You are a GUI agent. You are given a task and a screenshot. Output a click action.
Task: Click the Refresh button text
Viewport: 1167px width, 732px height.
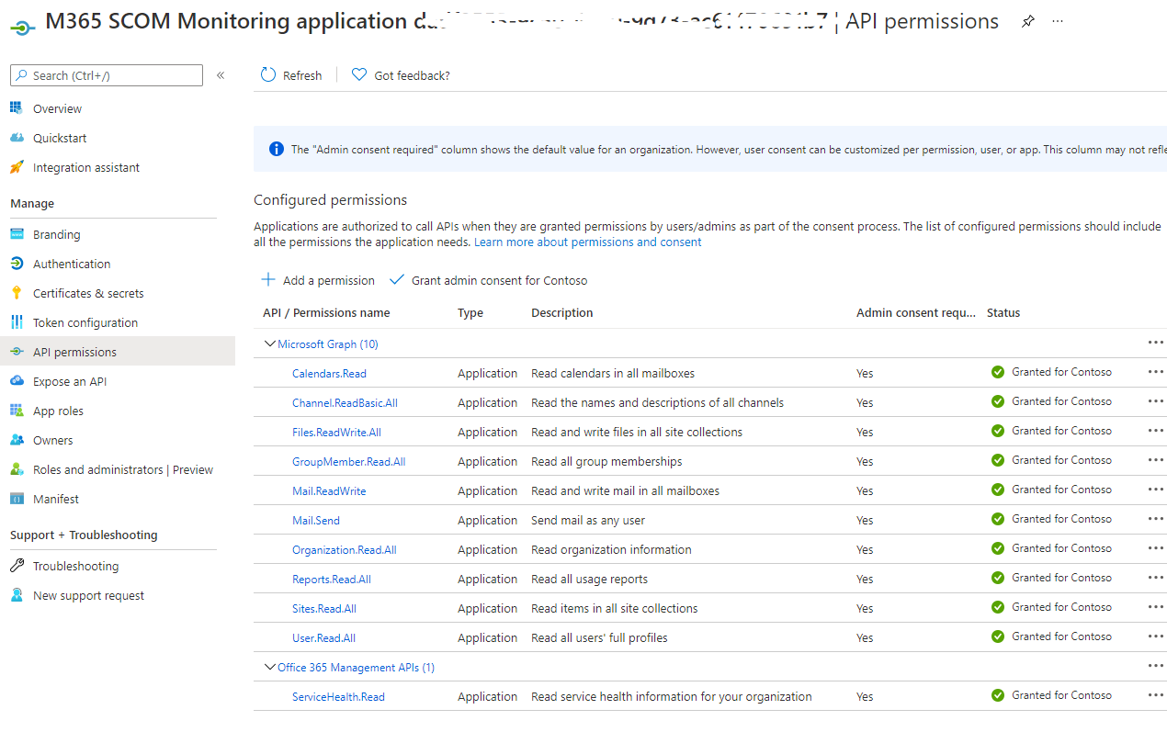click(x=302, y=75)
